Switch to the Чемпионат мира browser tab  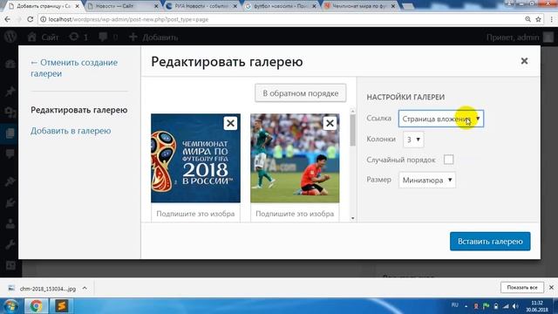(359, 6)
